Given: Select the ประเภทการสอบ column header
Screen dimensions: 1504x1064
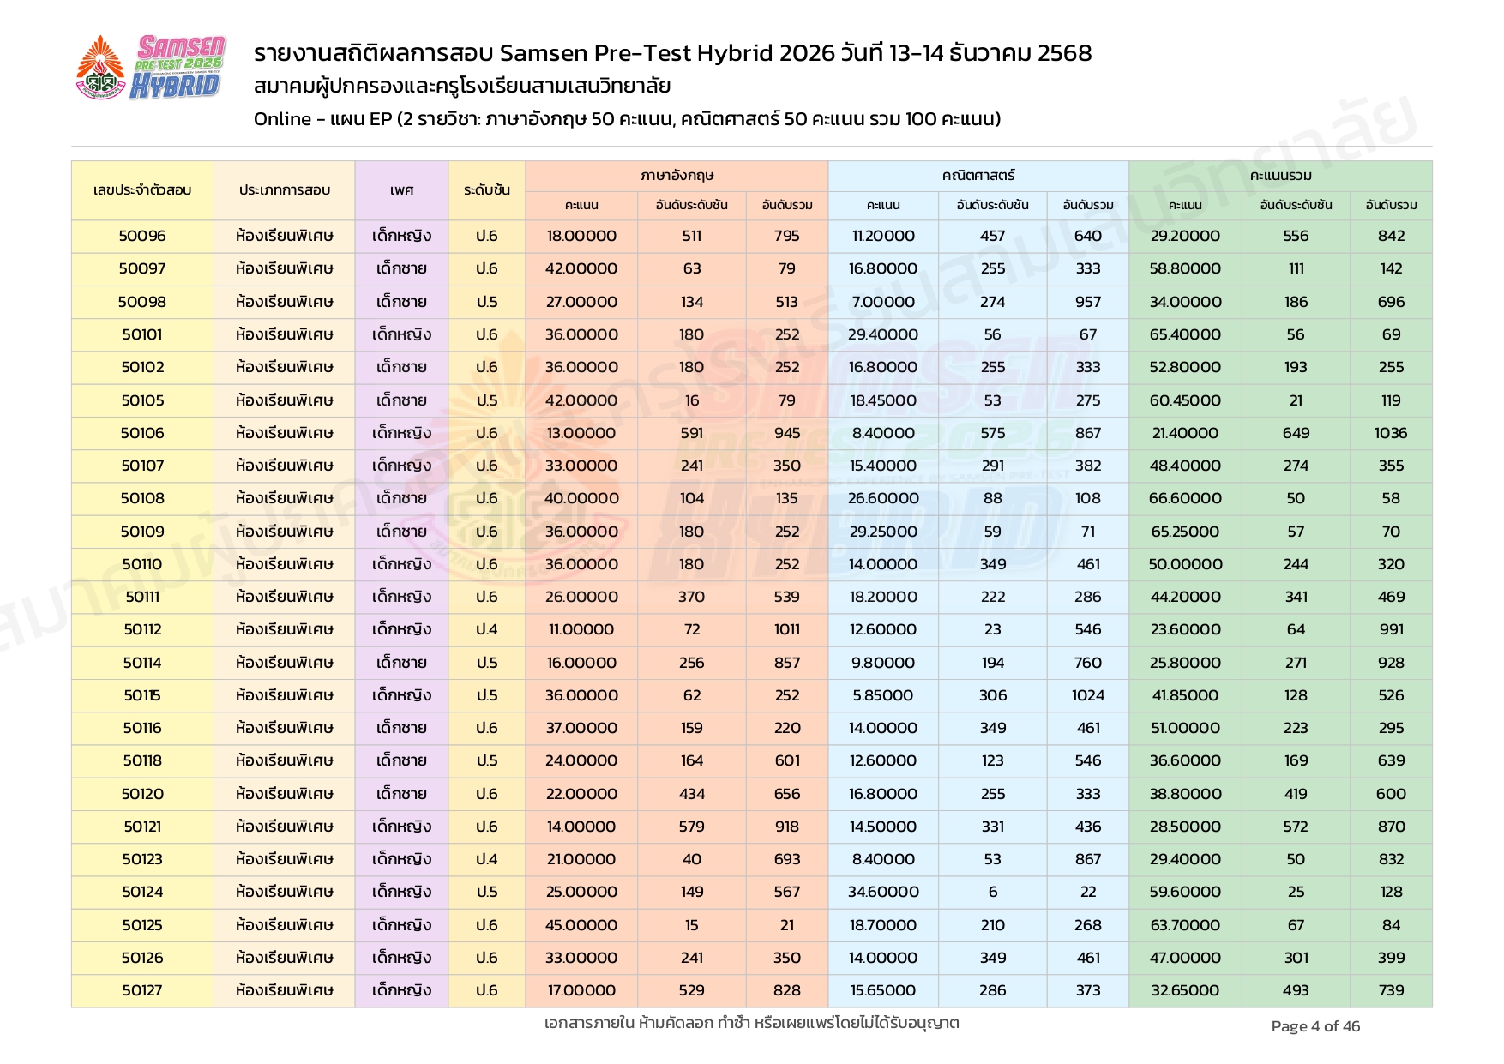Looking at the screenshot, I should (284, 190).
